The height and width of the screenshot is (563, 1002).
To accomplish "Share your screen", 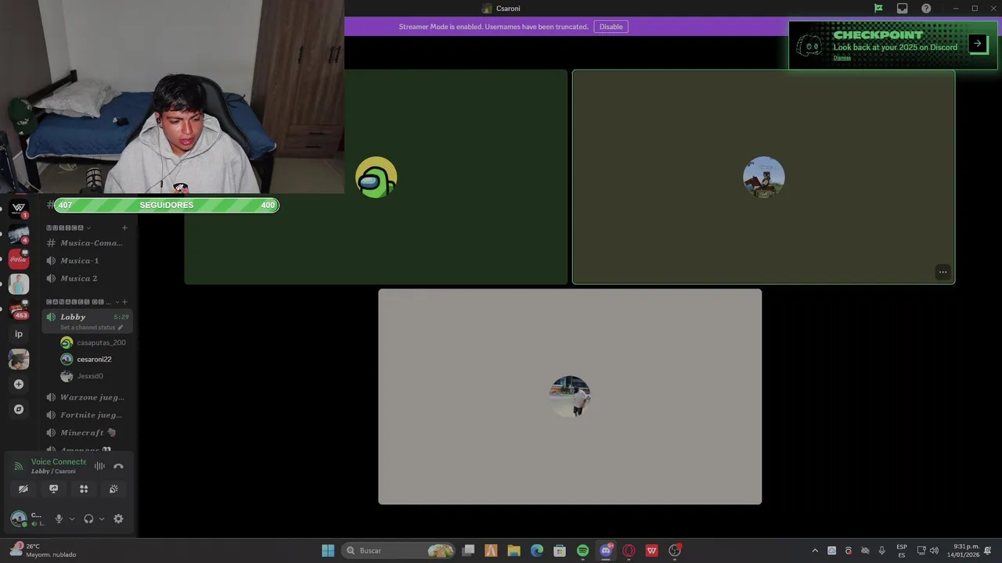I will (x=53, y=489).
